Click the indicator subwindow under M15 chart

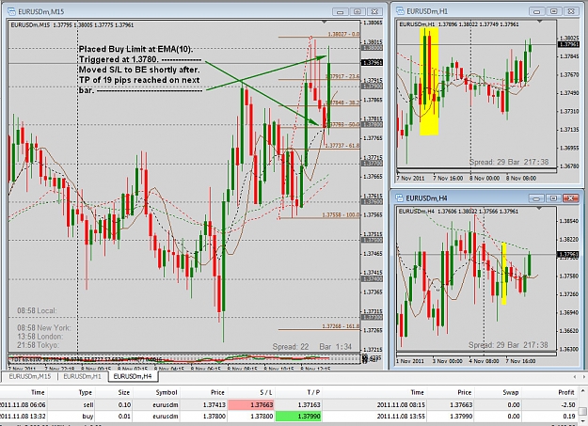tap(183, 359)
